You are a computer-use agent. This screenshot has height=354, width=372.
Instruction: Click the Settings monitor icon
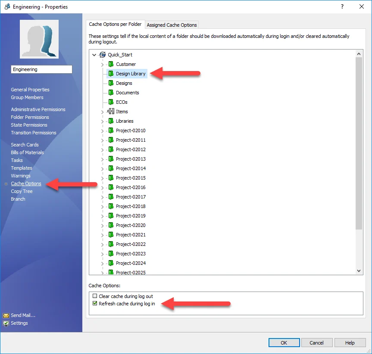6,323
